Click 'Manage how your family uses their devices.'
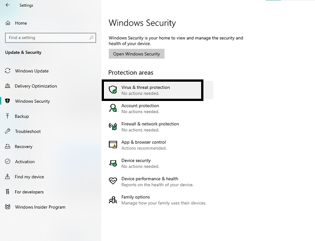Screen dimensions: 315x241 coord(164,203)
